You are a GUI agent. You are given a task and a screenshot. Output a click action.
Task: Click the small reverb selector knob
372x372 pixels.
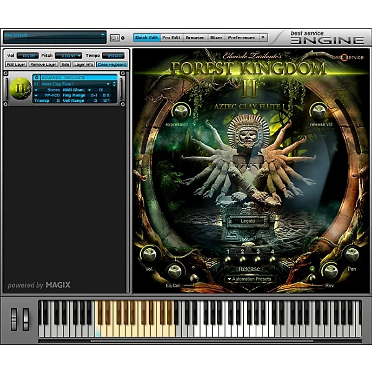[312, 278]
